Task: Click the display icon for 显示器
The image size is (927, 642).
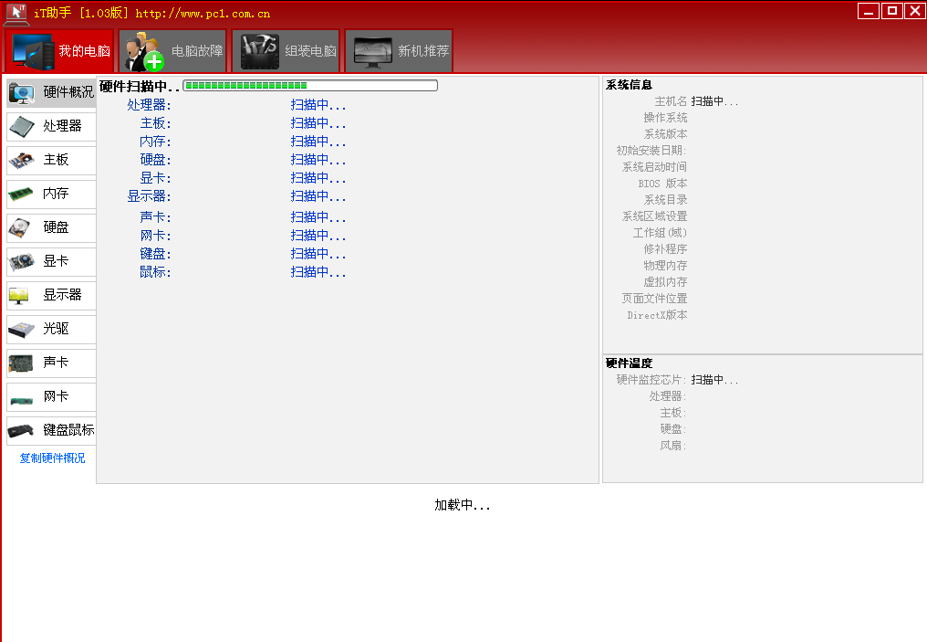Action: (x=19, y=296)
